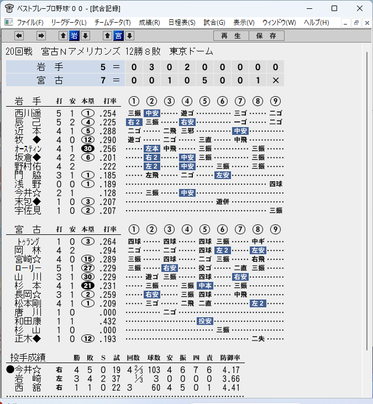373x404 pixels.
Task: Select the 左本 result for オースティン
Action: [152, 149]
